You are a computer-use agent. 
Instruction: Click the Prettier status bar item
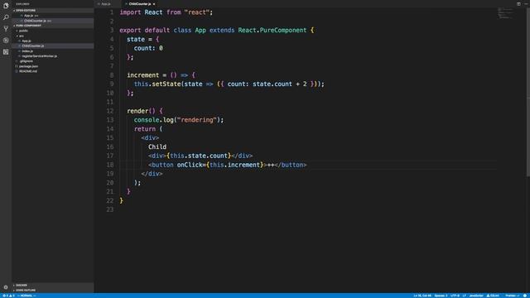tap(512, 296)
